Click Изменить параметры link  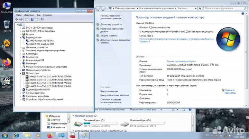coord(230,92)
